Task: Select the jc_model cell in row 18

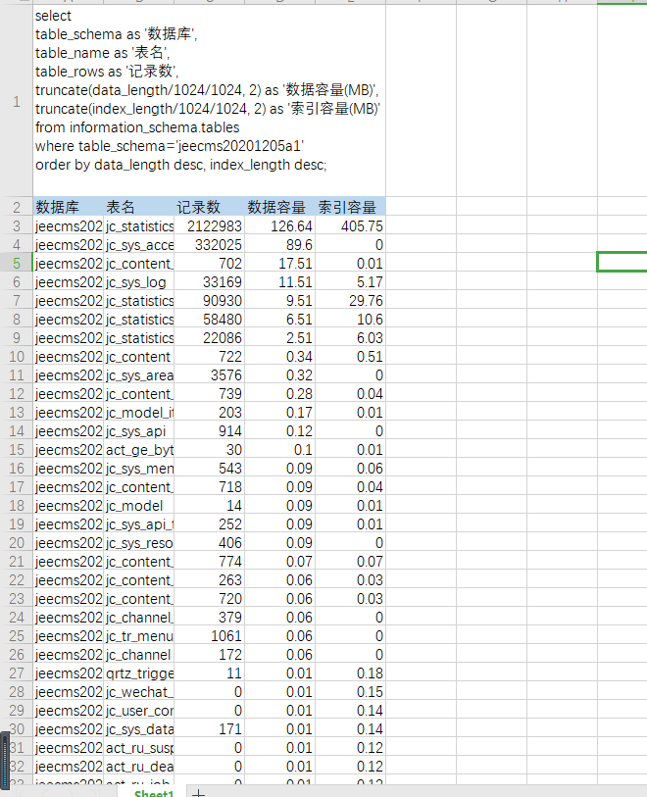Action: [139, 505]
